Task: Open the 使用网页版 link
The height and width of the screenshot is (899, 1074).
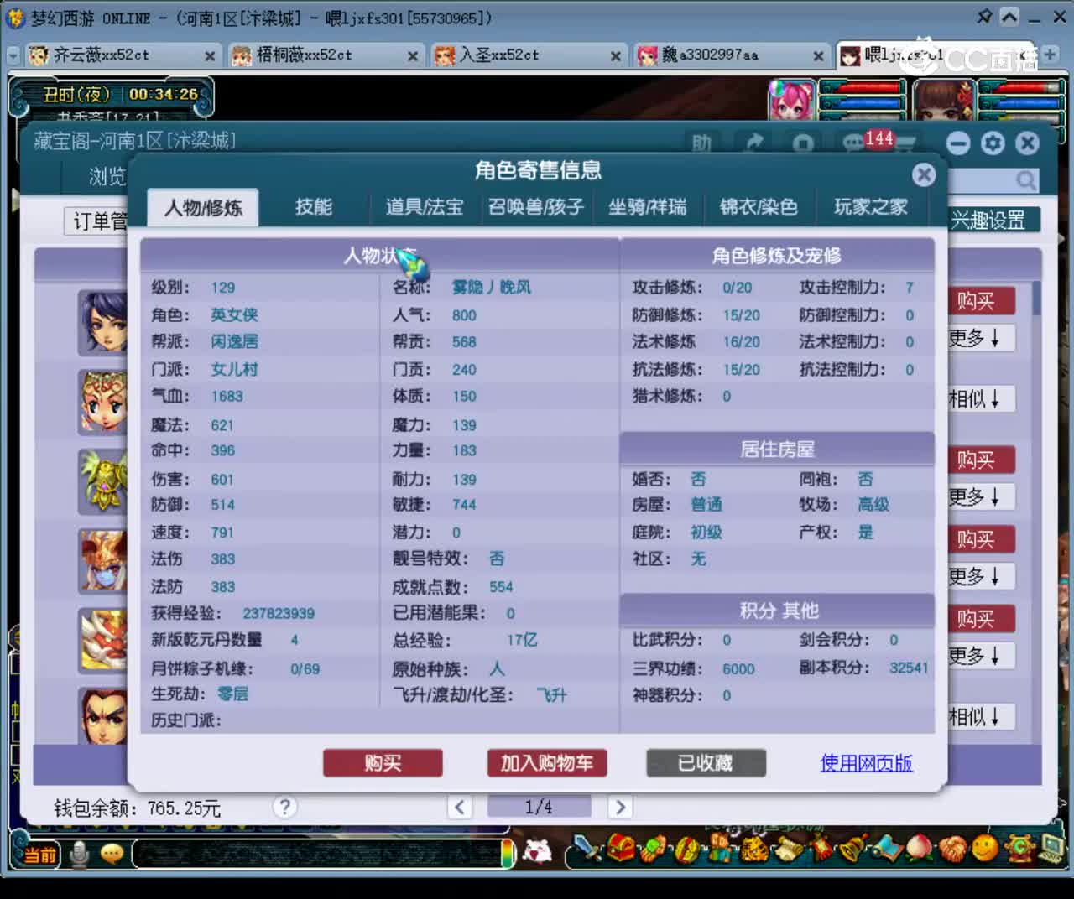Action: (x=865, y=763)
